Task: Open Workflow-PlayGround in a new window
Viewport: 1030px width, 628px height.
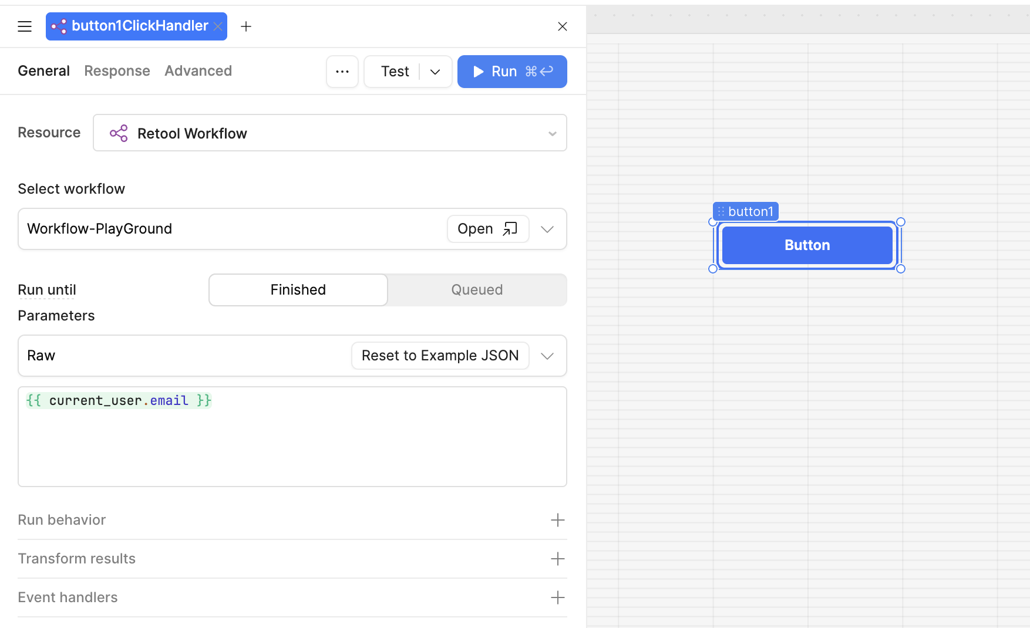Action: point(487,229)
